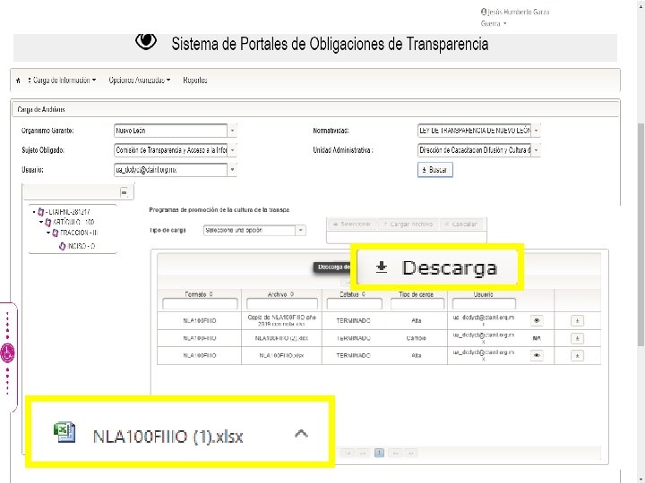View the NLA100FIIIO.xlsx row with eye icon

[537, 355]
